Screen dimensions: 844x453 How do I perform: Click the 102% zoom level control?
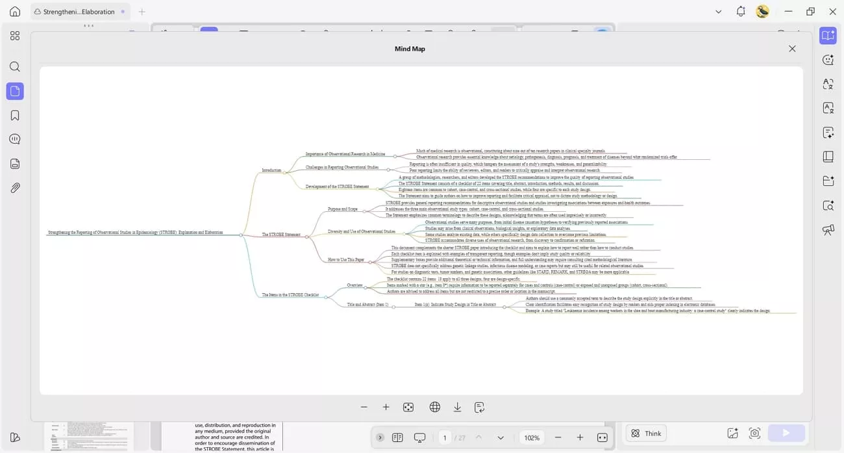(x=531, y=437)
